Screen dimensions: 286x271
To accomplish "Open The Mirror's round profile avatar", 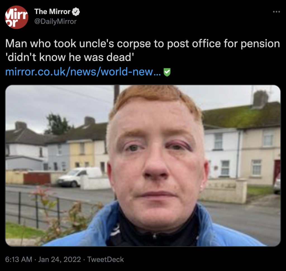I will click(x=16, y=17).
